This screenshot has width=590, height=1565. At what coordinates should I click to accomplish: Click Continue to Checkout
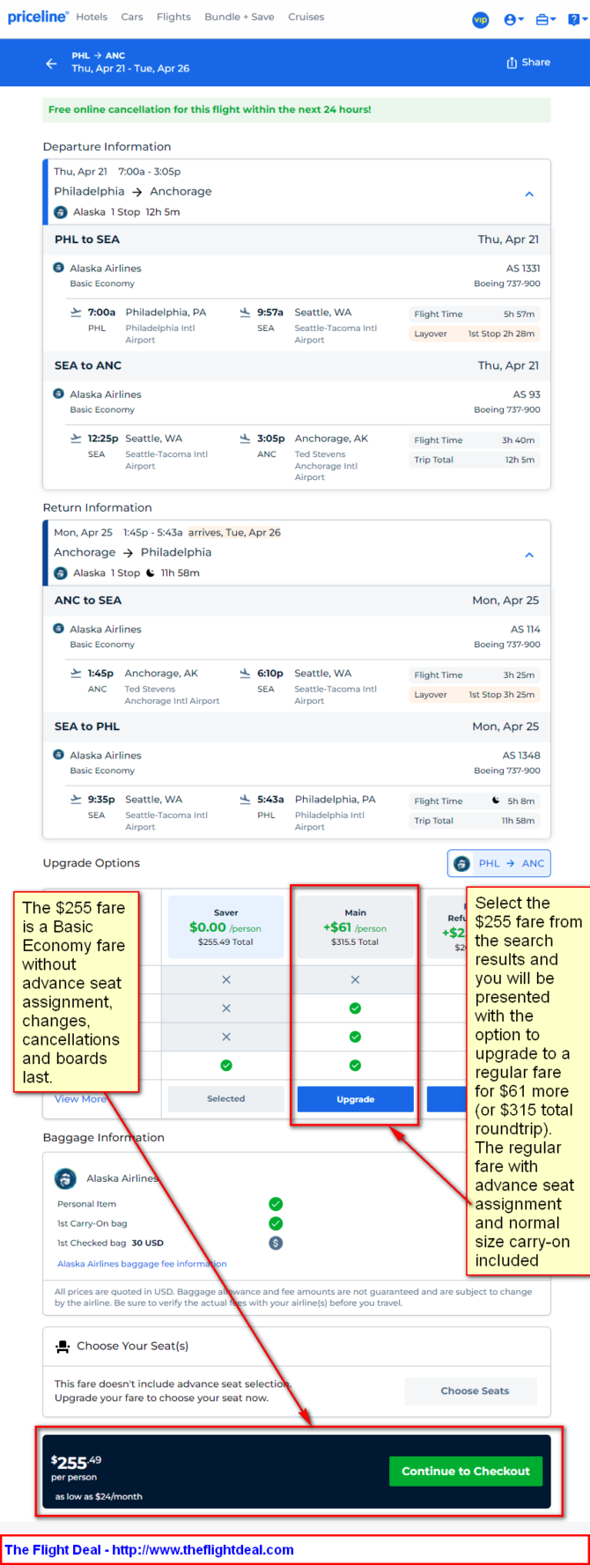[x=466, y=1471]
